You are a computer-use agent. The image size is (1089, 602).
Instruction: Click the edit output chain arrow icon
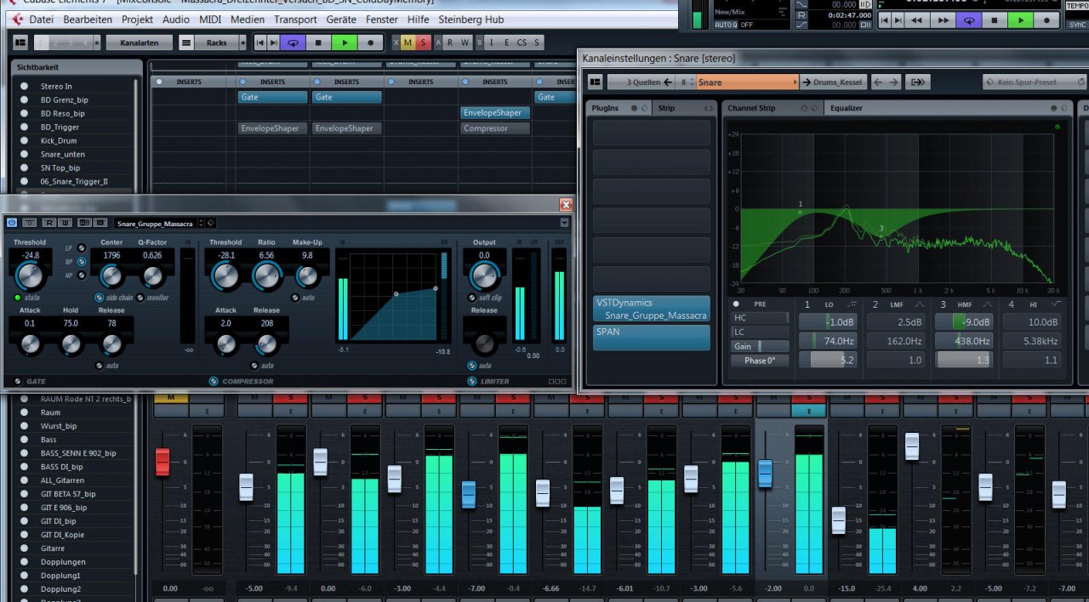(917, 82)
